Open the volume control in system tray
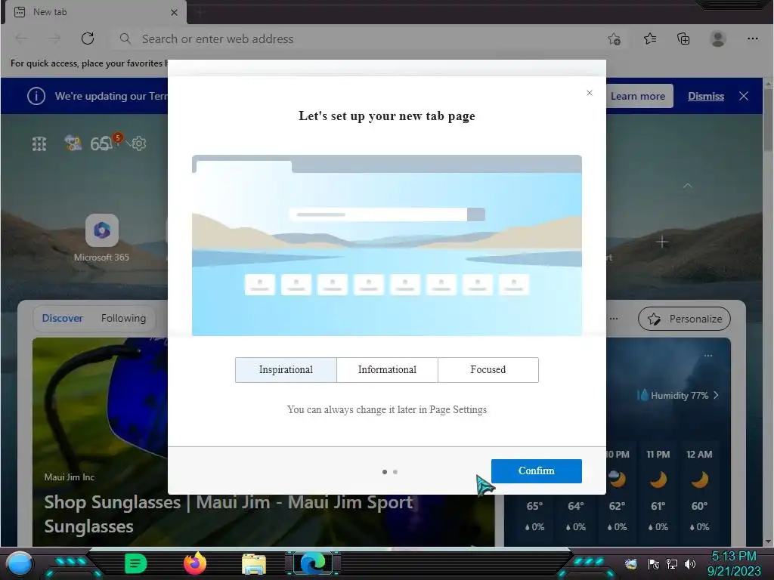This screenshot has height=580, width=774. tap(690, 563)
